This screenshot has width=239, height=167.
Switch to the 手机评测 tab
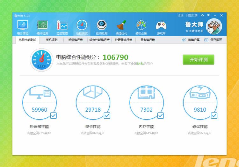(52, 40)
